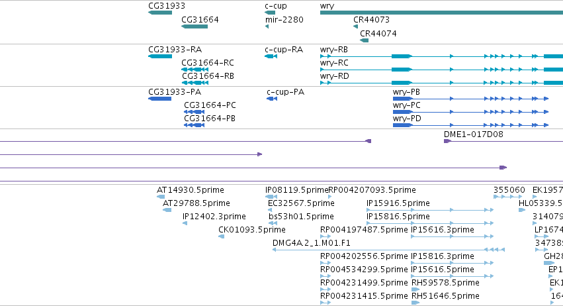Open the CG31933-RA transcript
This screenshot has width=563, height=306.
point(160,56)
